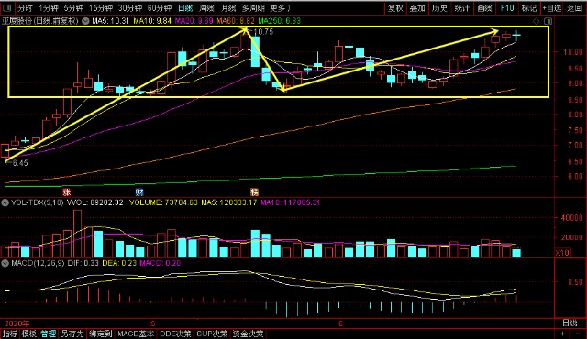Click the 10.75 high price marker
This screenshot has height=339, width=587.
pos(263,32)
